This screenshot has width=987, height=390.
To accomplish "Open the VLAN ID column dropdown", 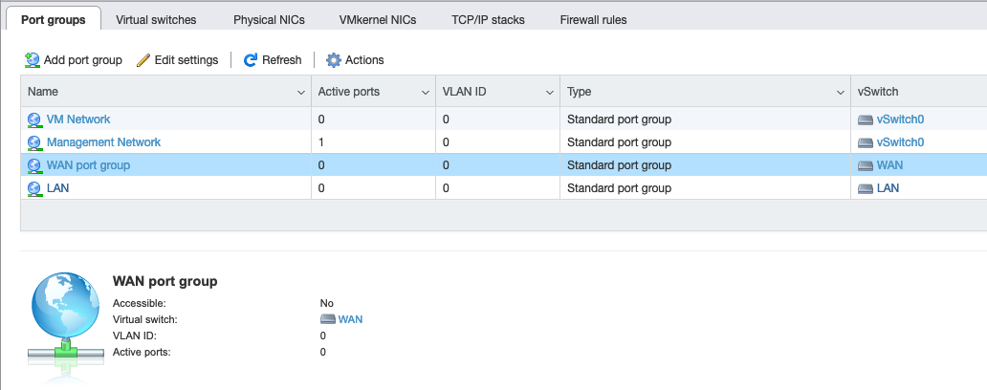I will (550, 93).
